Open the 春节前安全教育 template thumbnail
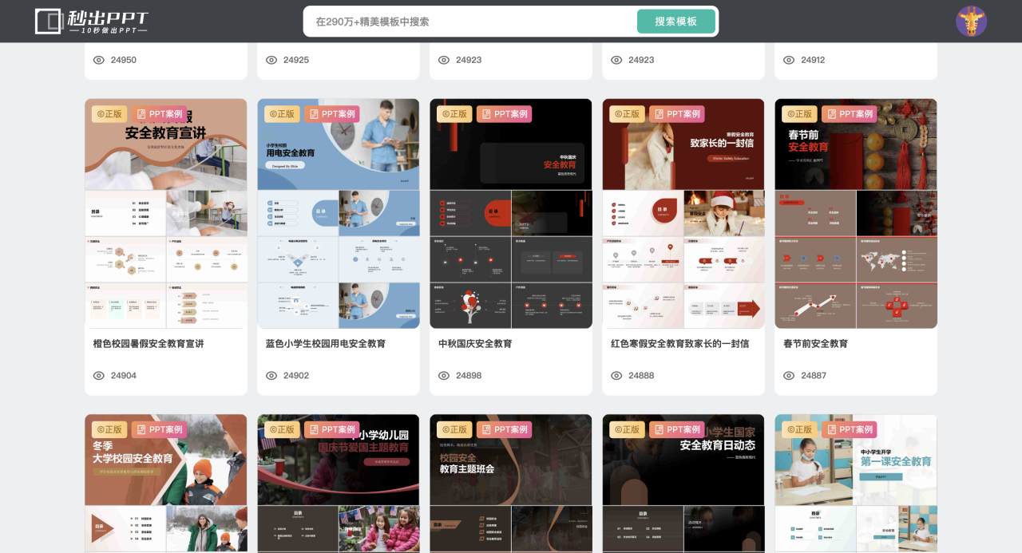This screenshot has width=1022, height=553. click(x=856, y=213)
